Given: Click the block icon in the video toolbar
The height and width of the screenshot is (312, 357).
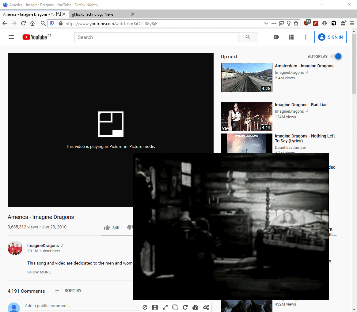Looking at the screenshot, I should (x=145, y=307).
